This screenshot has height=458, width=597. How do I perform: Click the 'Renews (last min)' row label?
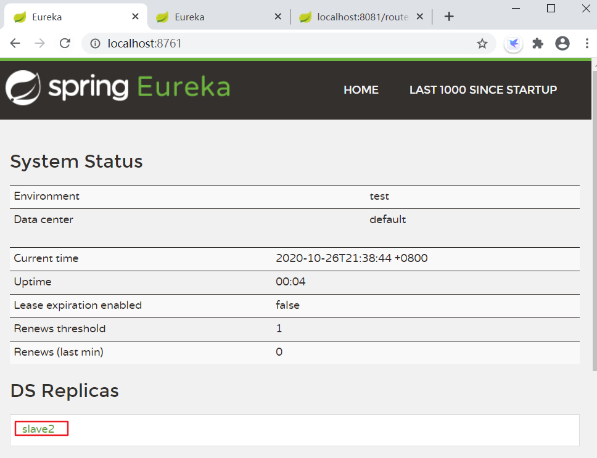(59, 352)
